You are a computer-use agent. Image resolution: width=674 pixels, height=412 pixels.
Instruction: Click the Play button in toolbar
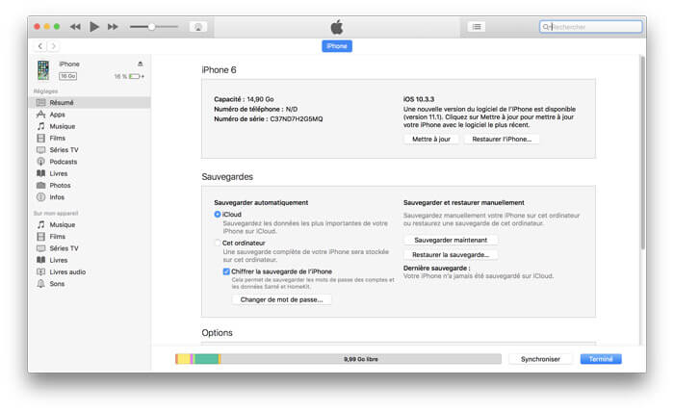point(94,27)
